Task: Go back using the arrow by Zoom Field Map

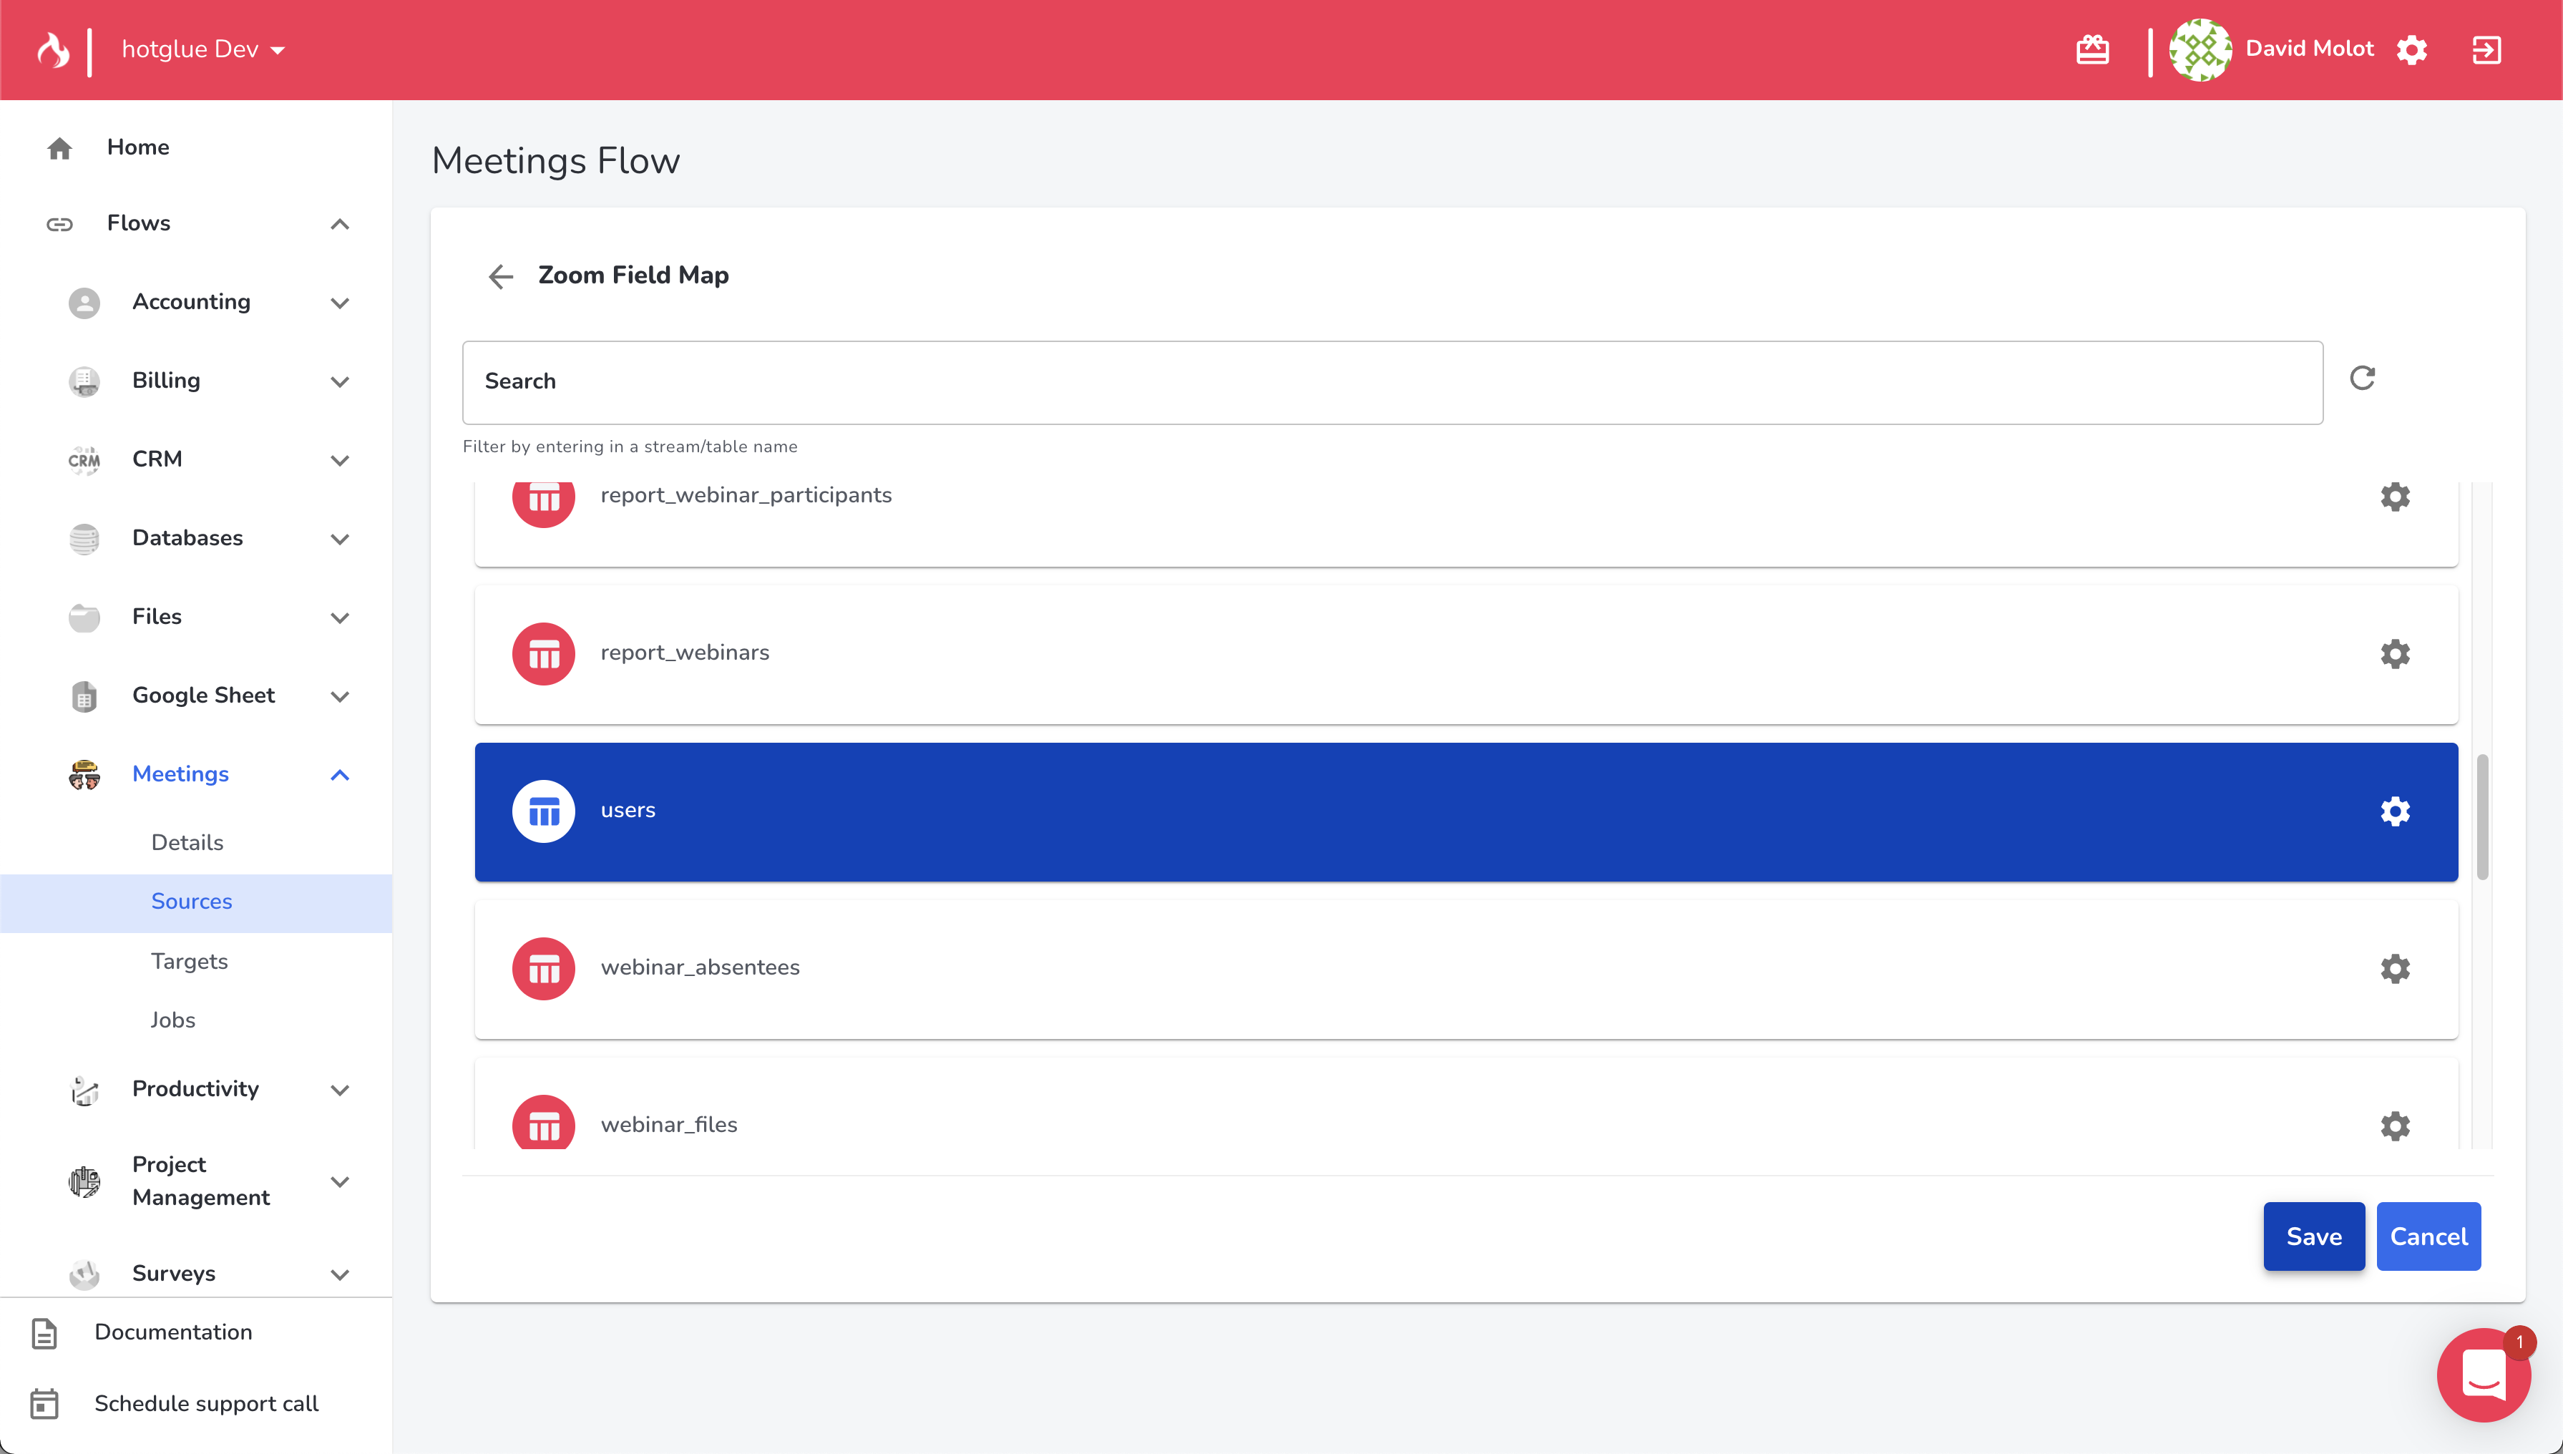Action: 500,275
